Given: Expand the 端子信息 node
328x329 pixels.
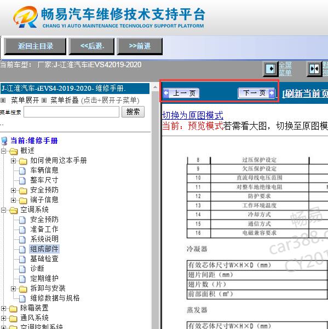Looking at the screenshot, I should 13,200.
